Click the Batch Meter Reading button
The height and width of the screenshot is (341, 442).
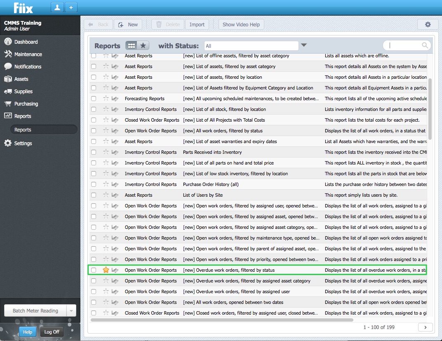[x=35, y=310]
